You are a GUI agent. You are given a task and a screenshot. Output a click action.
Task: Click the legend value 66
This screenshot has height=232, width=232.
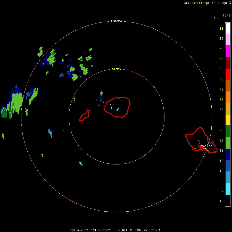pos(221,28)
